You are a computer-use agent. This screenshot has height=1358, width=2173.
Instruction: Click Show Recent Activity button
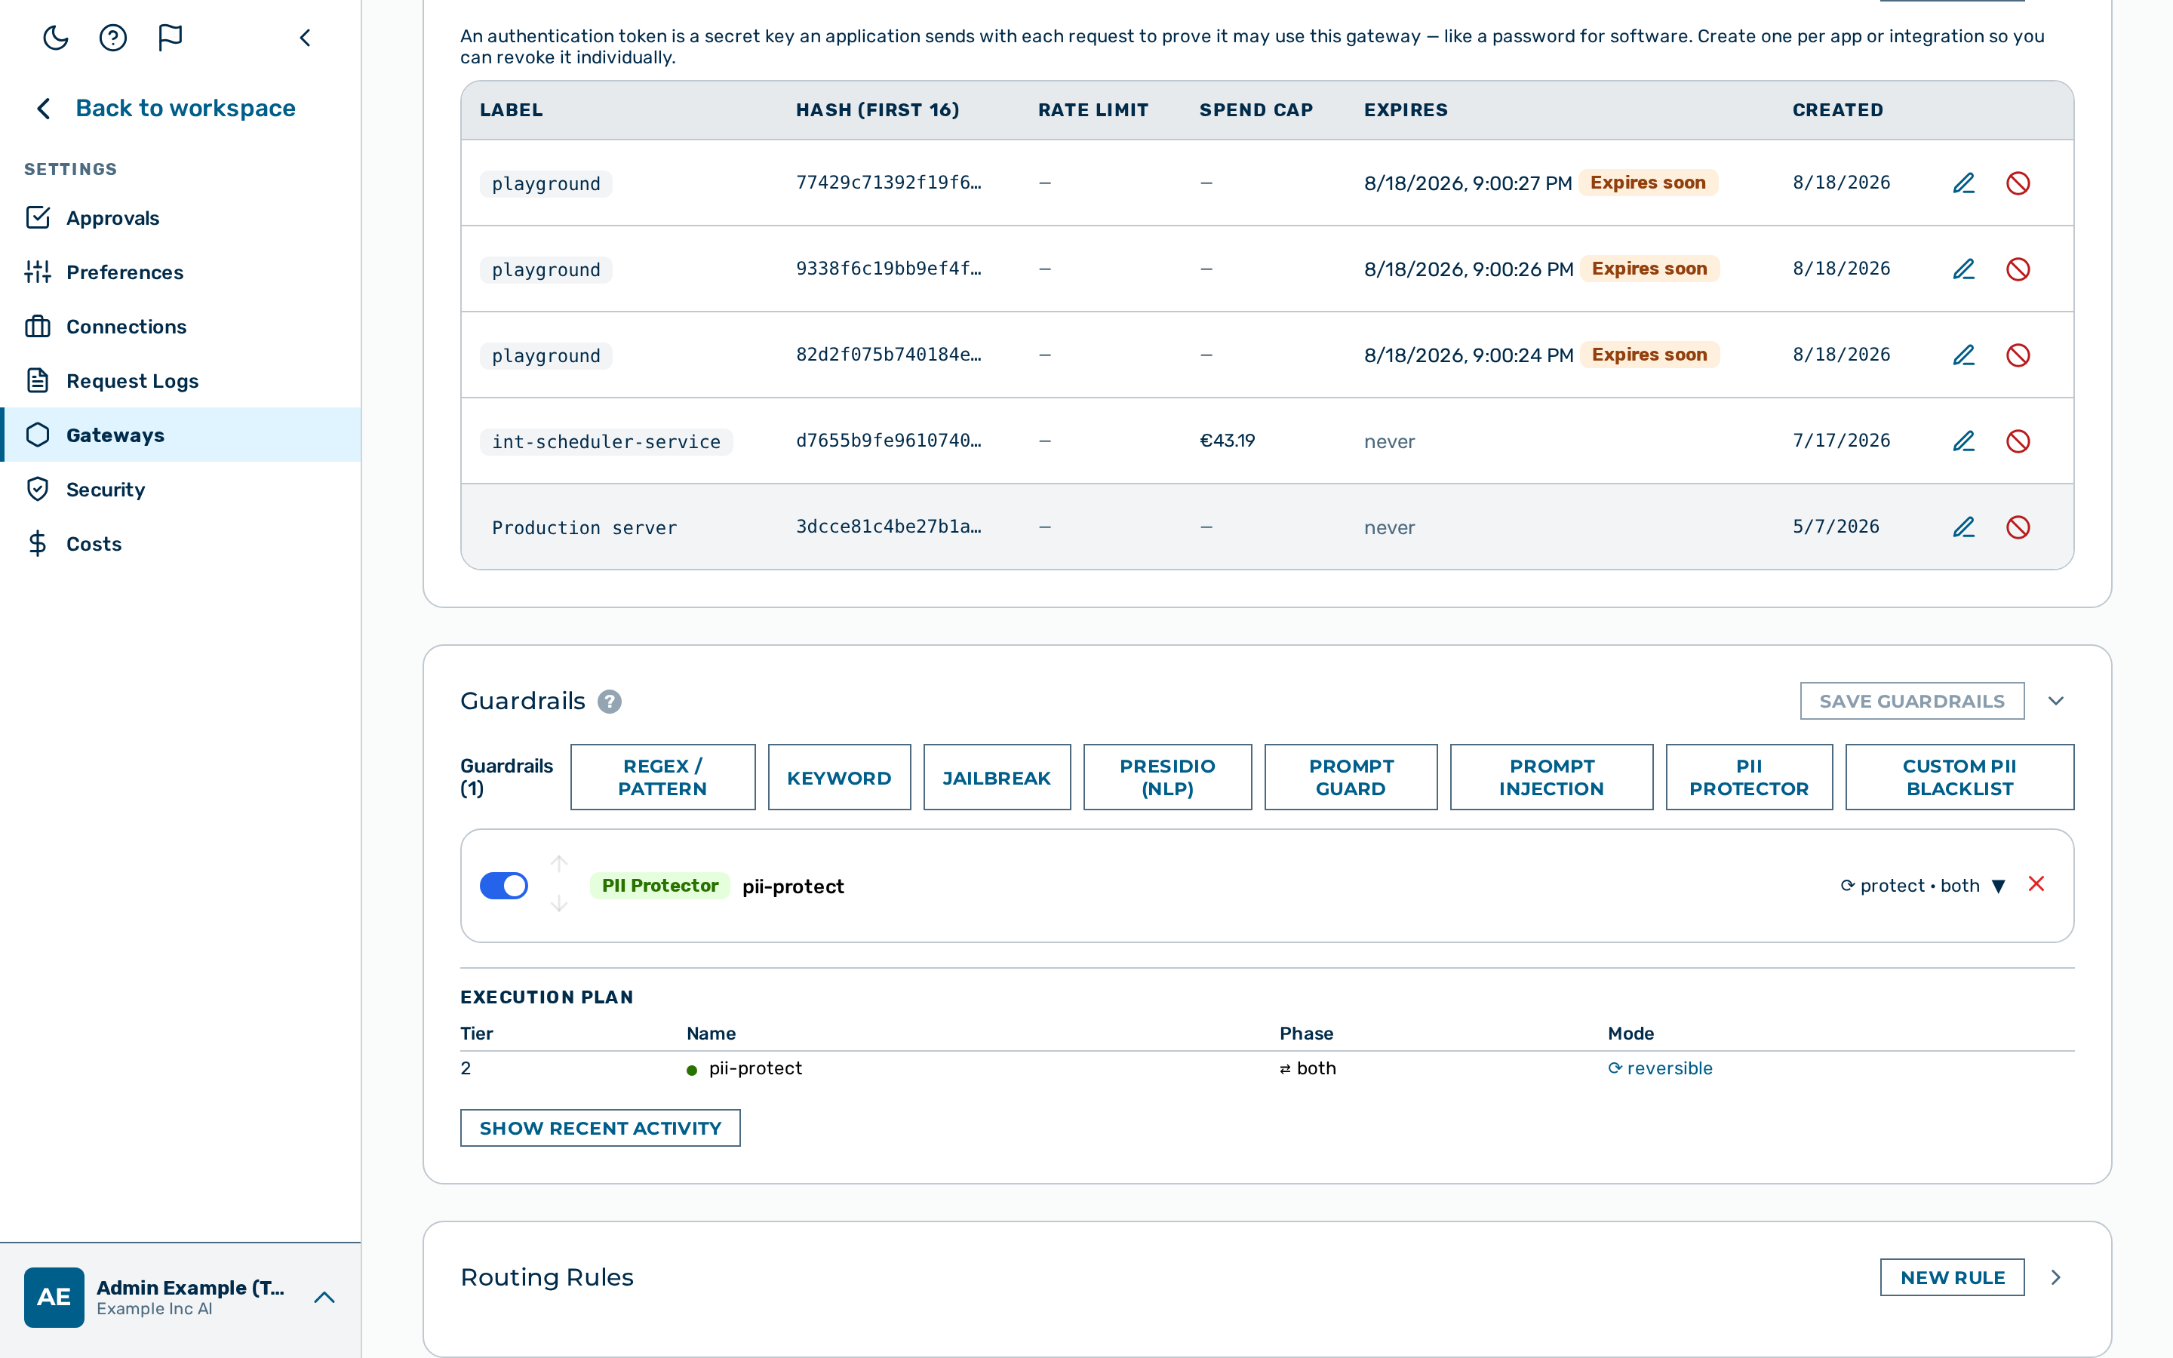(x=600, y=1128)
